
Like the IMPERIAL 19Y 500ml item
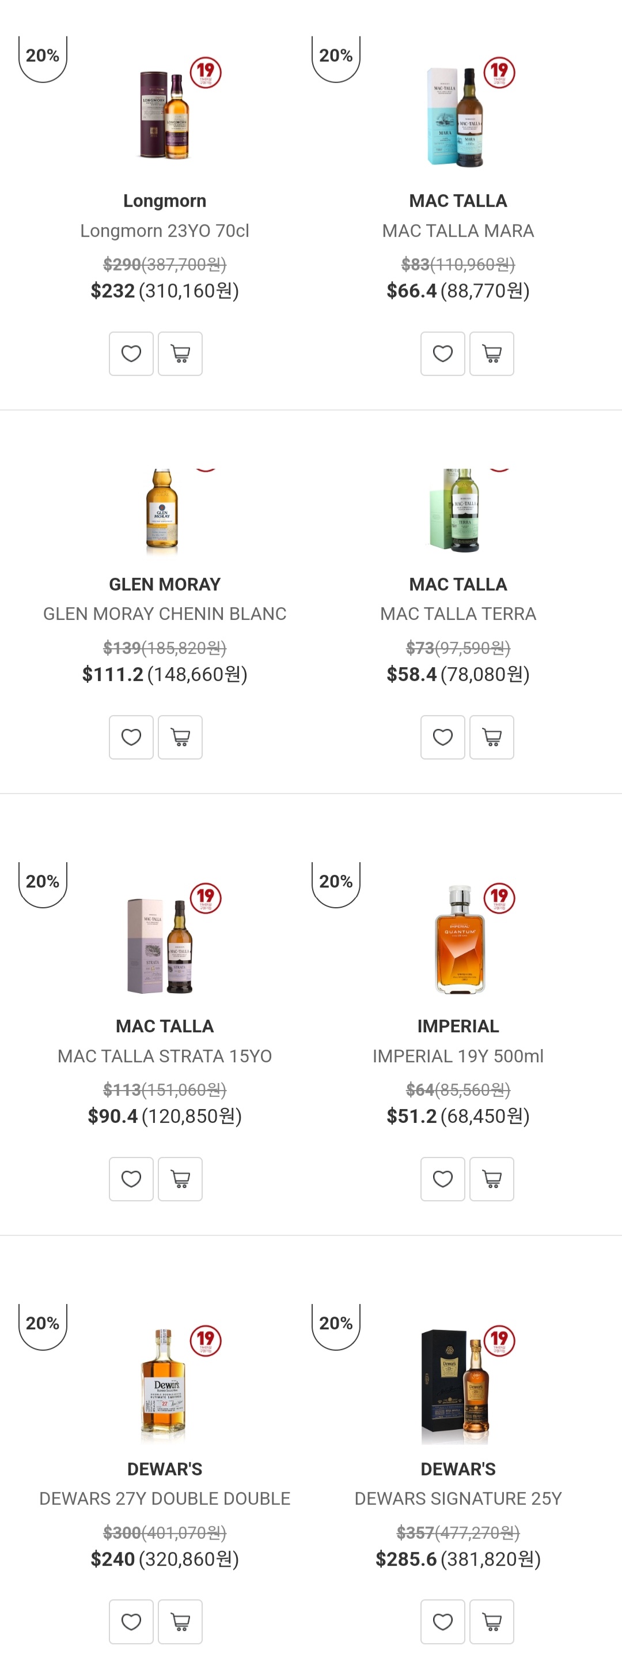pos(443,1179)
